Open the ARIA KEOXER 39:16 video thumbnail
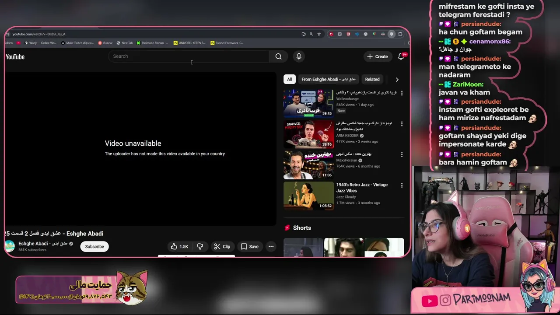 [308, 134]
